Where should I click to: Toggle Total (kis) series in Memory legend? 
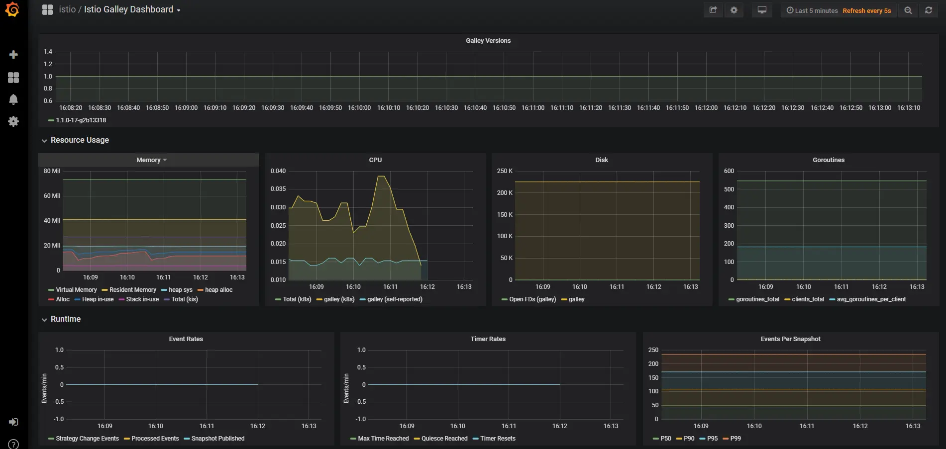click(x=185, y=299)
